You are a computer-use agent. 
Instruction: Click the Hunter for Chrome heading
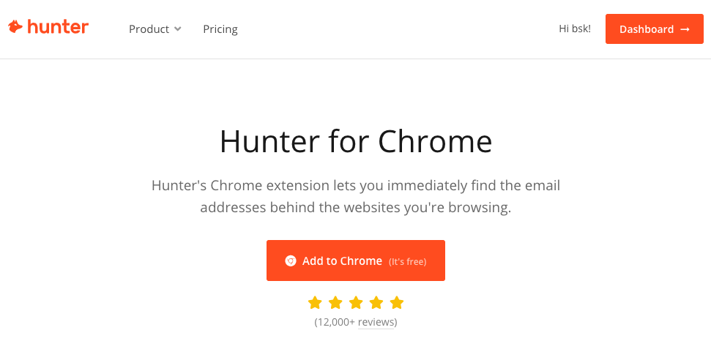tap(356, 142)
